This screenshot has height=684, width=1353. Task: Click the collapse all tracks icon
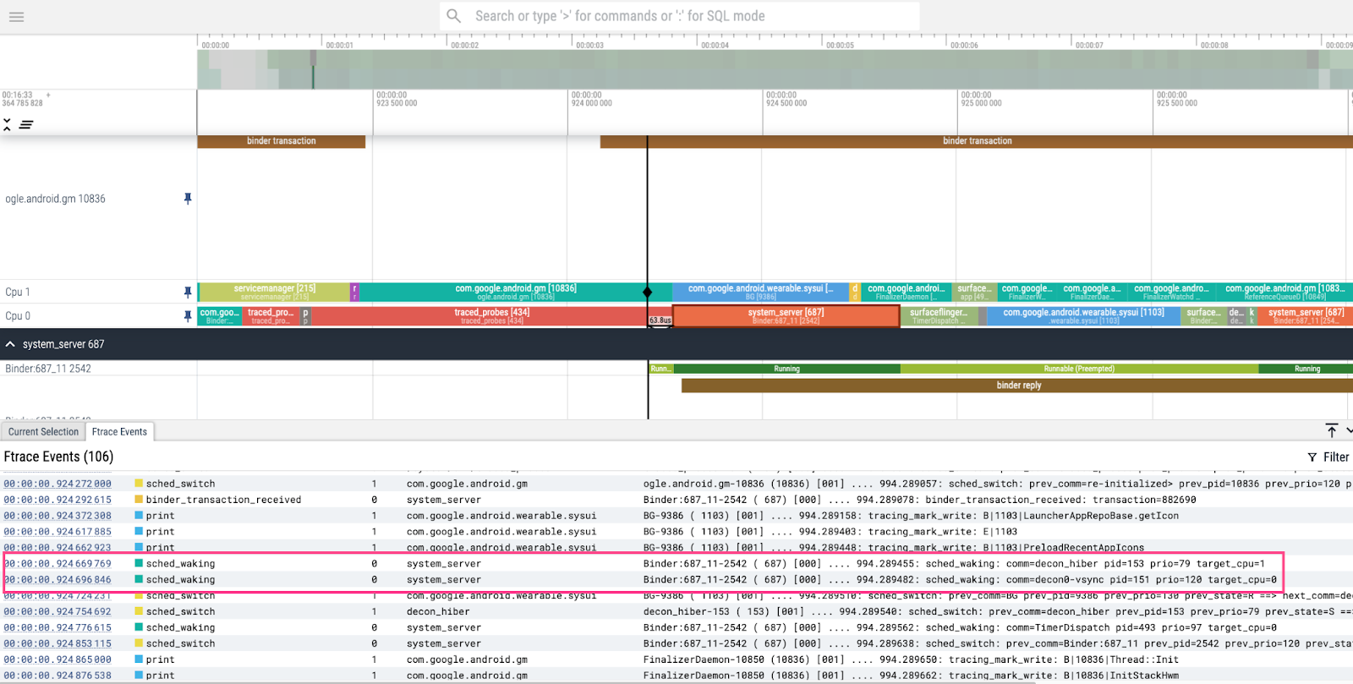tap(8, 124)
